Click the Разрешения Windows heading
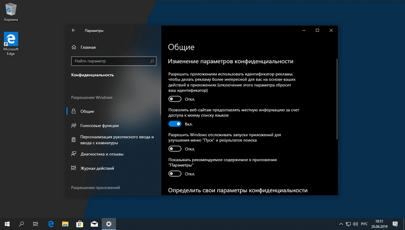The height and width of the screenshot is (230, 405). click(x=92, y=97)
